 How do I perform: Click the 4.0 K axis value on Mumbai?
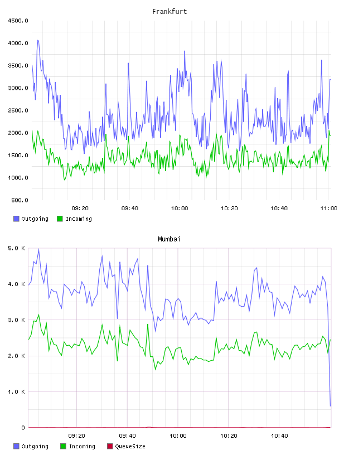[x=16, y=284]
